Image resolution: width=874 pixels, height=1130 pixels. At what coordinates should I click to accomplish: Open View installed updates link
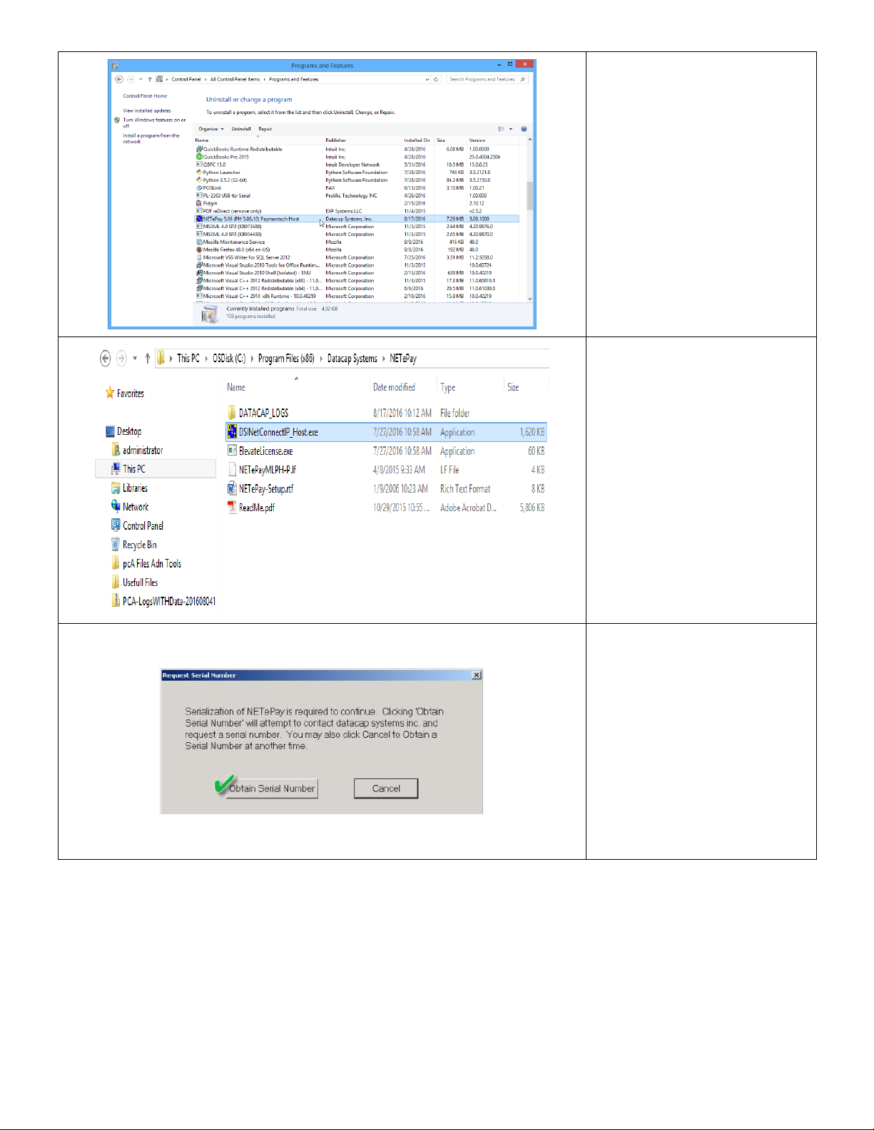click(x=147, y=111)
